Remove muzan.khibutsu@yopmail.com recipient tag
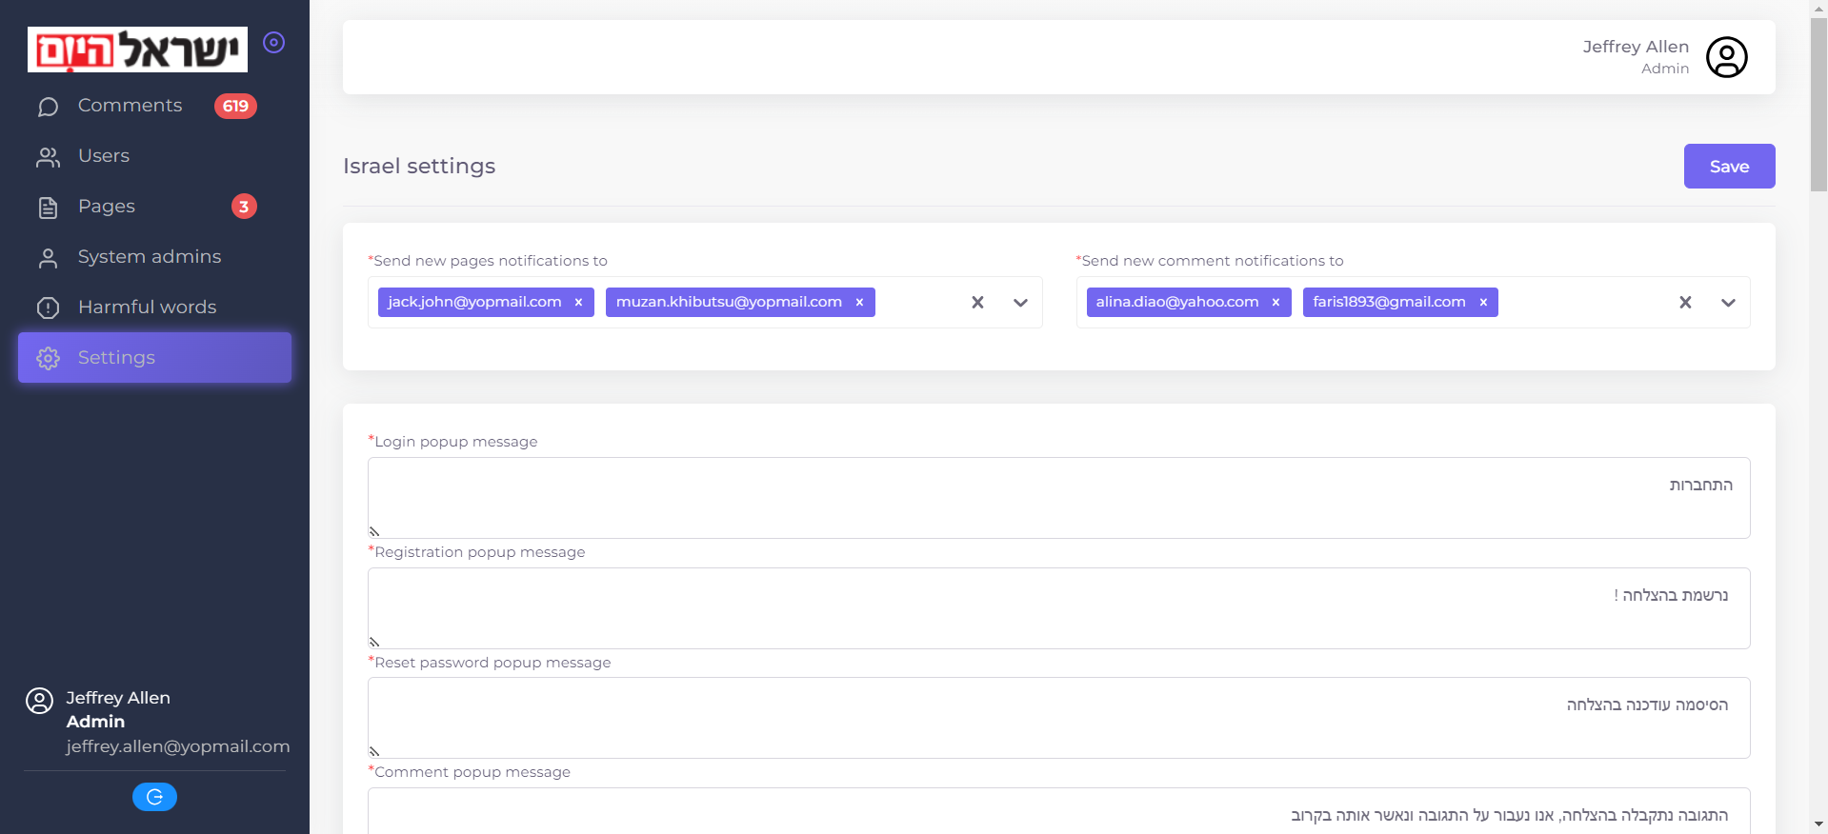Viewport: 1828px width, 834px height. [x=859, y=303]
